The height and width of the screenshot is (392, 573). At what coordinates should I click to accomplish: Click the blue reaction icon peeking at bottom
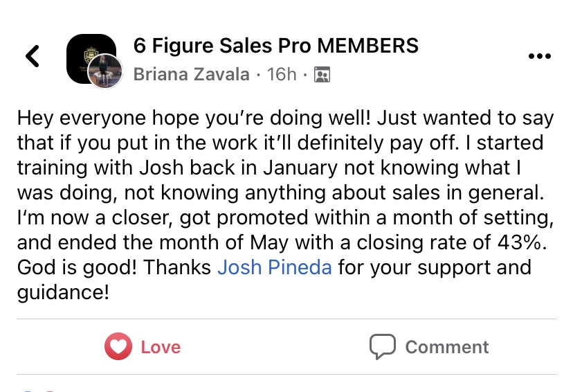[x=28, y=391]
